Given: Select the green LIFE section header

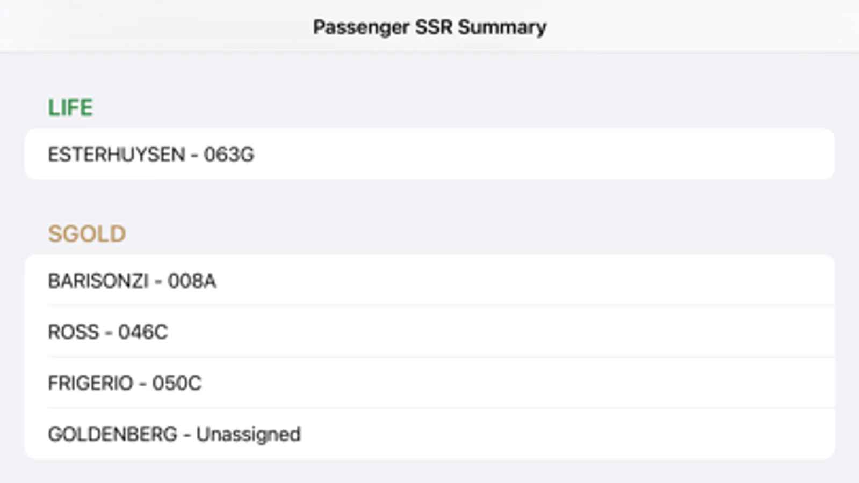Looking at the screenshot, I should tap(70, 108).
